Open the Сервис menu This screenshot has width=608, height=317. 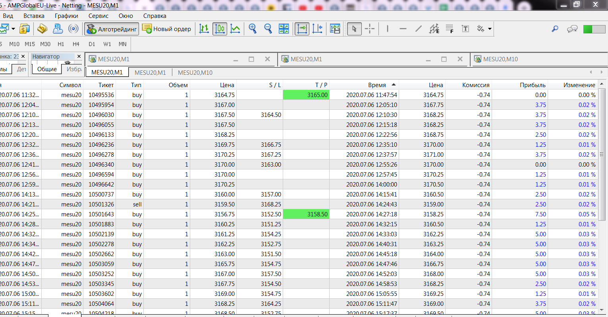pyautogui.click(x=98, y=16)
